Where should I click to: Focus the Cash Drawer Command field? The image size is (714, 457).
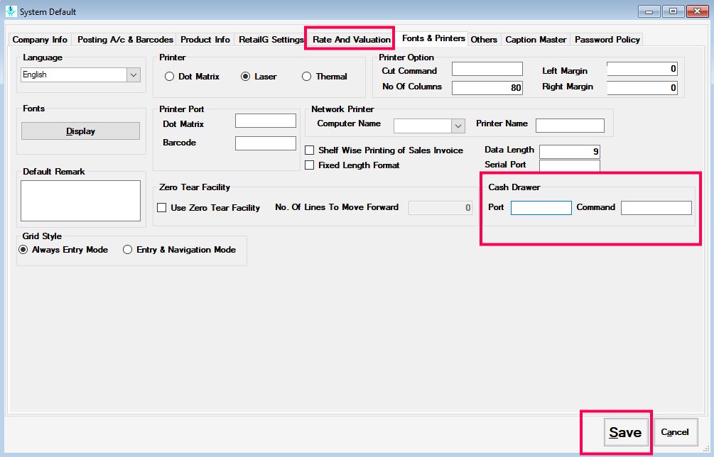pyautogui.click(x=656, y=208)
